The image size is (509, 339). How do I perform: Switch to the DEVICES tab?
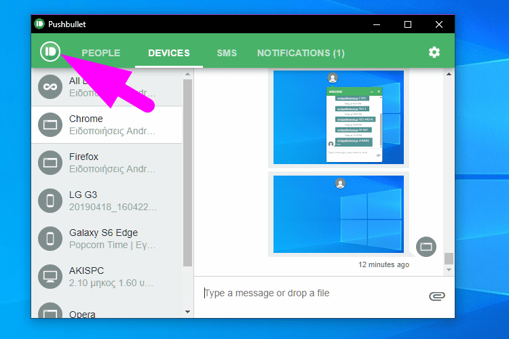[x=169, y=53]
